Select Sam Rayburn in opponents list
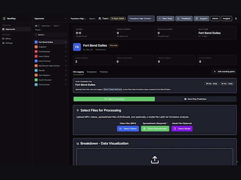Screen dimensions: 241x180 pyautogui.click(x=50, y=75)
